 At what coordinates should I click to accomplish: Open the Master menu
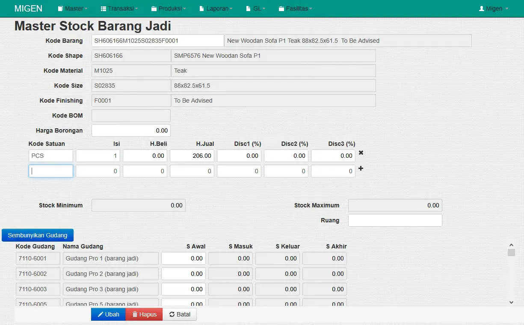point(72,9)
